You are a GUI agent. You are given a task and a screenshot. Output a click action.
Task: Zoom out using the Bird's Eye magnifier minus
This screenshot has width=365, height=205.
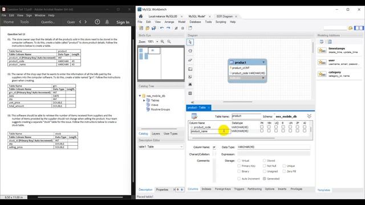click(x=169, y=42)
